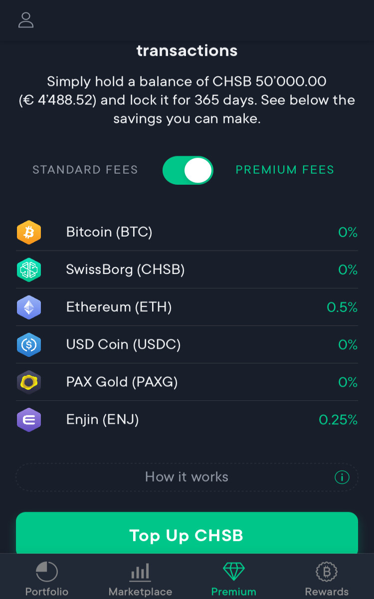
Task: Click the info icon beside How it works
Action: click(x=342, y=477)
